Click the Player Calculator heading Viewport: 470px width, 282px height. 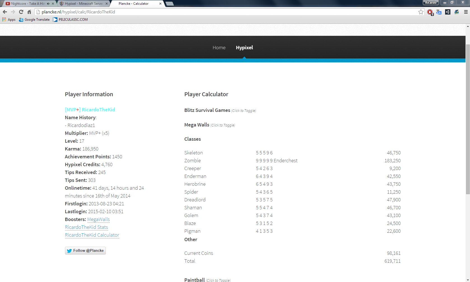(206, 94)
